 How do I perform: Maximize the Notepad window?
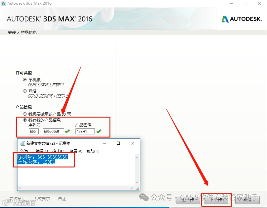click(x=118, y=143)
